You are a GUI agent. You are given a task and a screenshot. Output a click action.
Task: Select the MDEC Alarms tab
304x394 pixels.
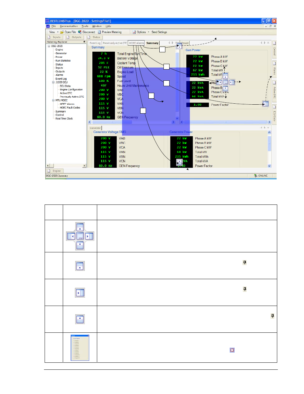click(136, 43)
